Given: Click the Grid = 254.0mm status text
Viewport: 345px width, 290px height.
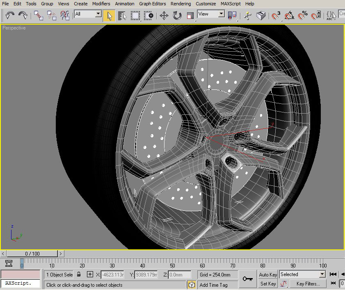Looking at the screenshot, I should 215,274.
